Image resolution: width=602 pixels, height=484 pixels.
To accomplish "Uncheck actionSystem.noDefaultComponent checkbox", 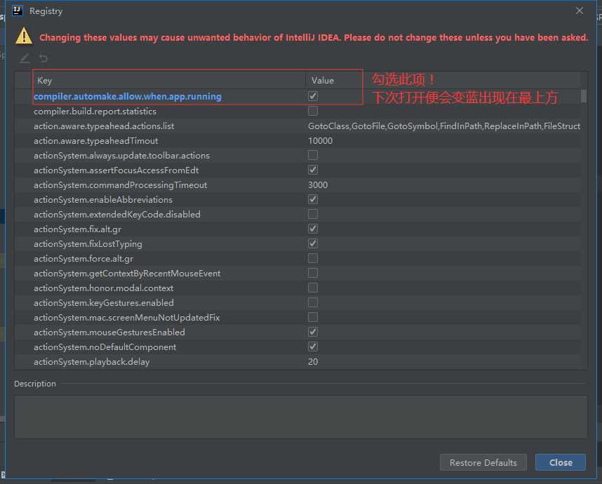I will click(313, 347).
